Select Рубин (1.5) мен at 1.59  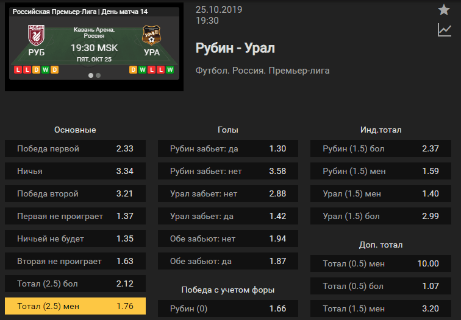click(x=381, y=171)
